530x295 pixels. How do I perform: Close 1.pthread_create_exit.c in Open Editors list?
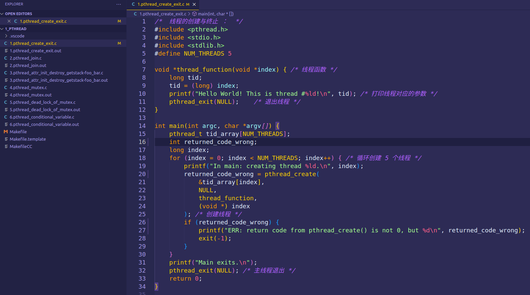9,21
